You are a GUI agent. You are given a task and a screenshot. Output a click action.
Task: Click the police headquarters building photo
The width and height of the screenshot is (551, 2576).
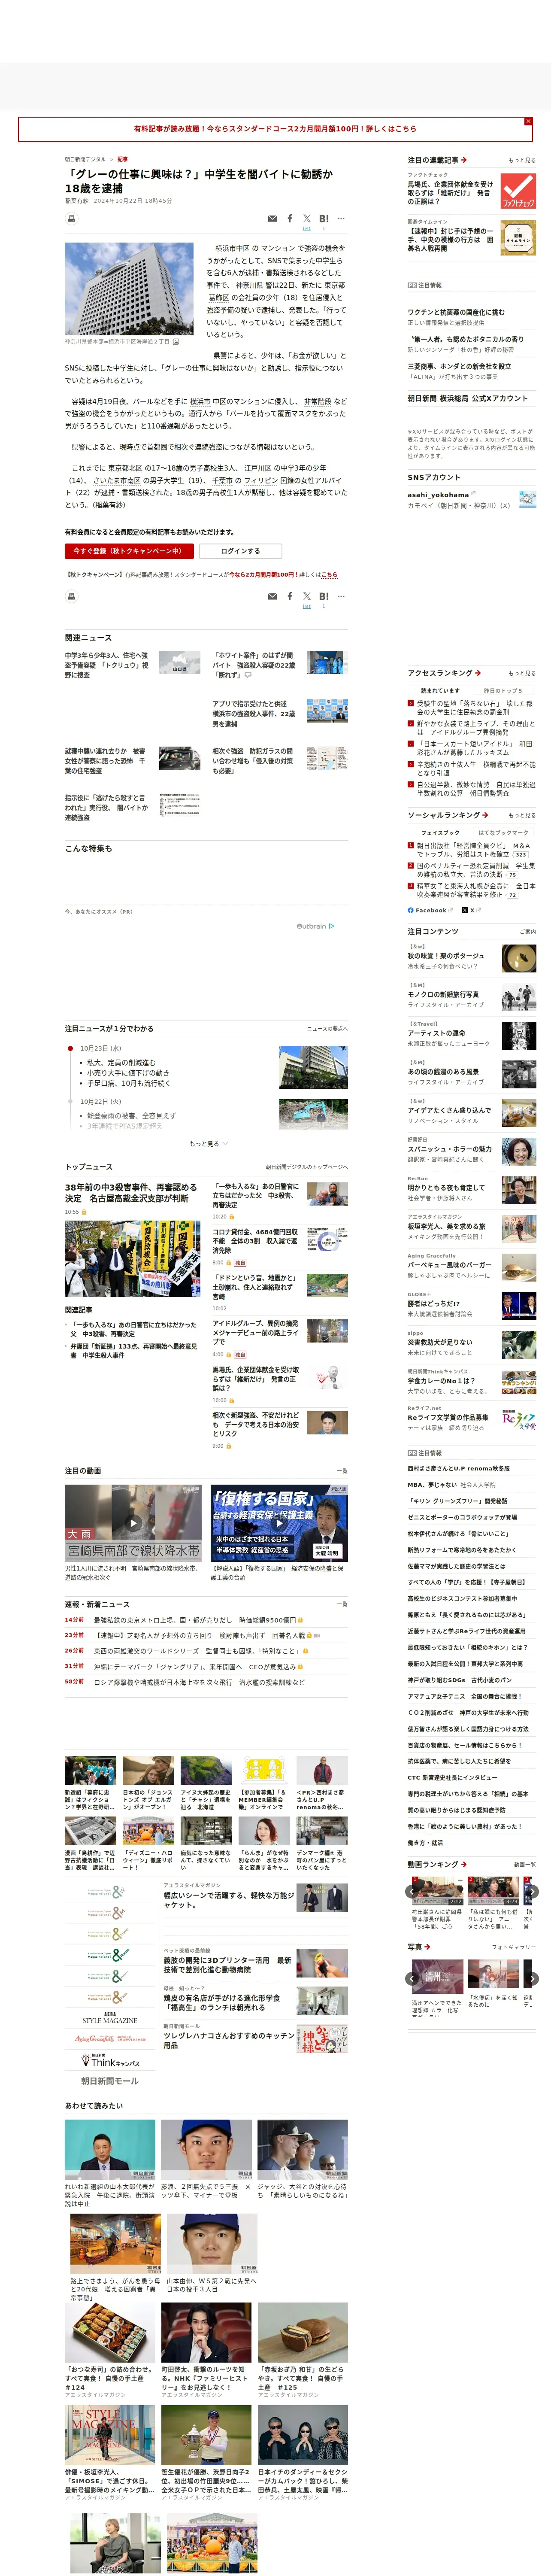tap(129, 289)
